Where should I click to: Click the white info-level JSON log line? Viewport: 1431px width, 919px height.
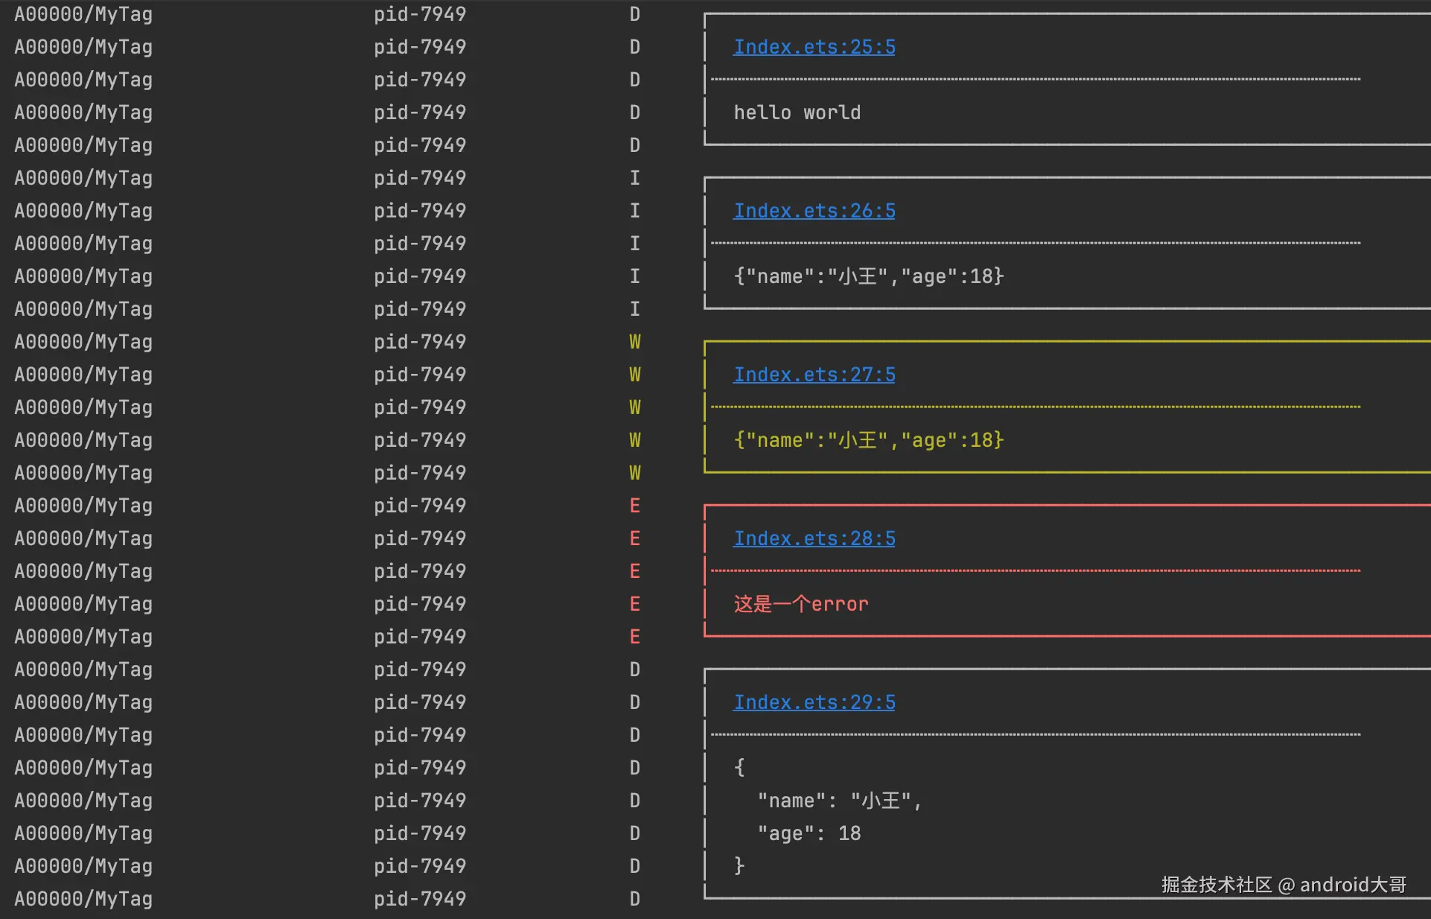[868, 276]
